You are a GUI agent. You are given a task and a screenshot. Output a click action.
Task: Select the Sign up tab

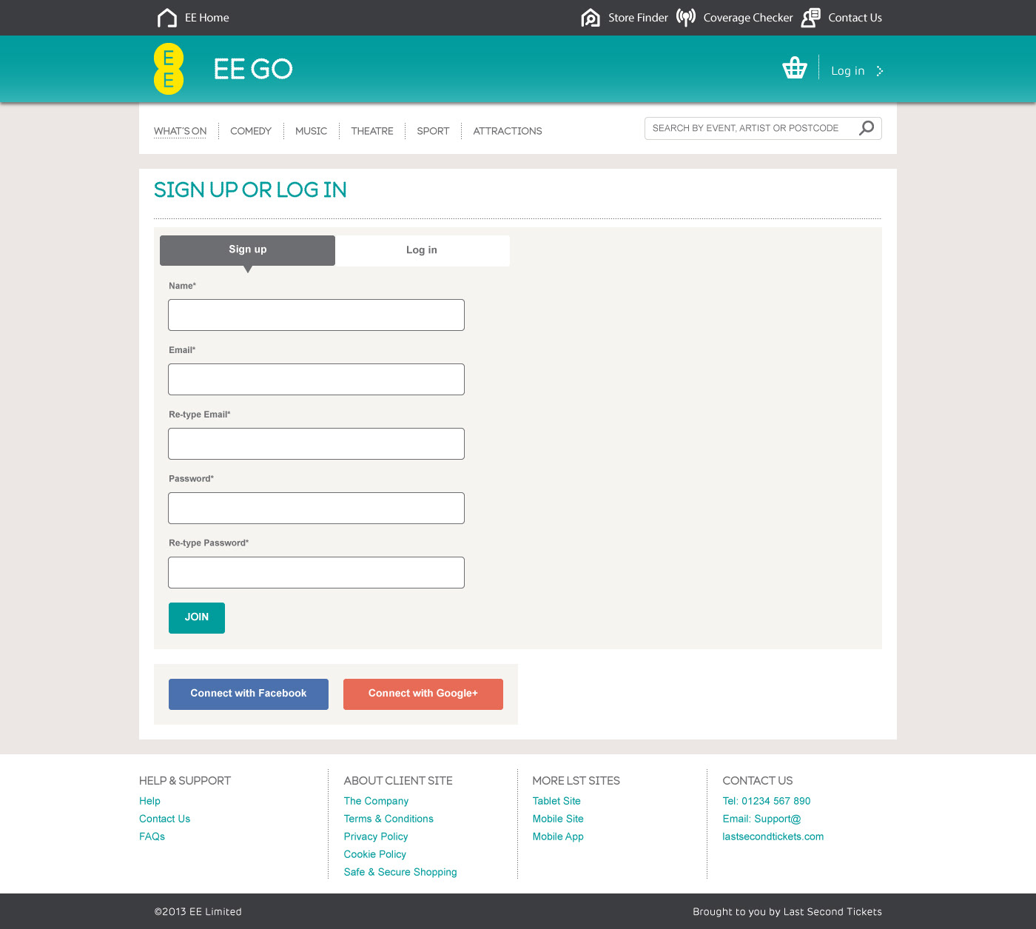pos(247,250)
